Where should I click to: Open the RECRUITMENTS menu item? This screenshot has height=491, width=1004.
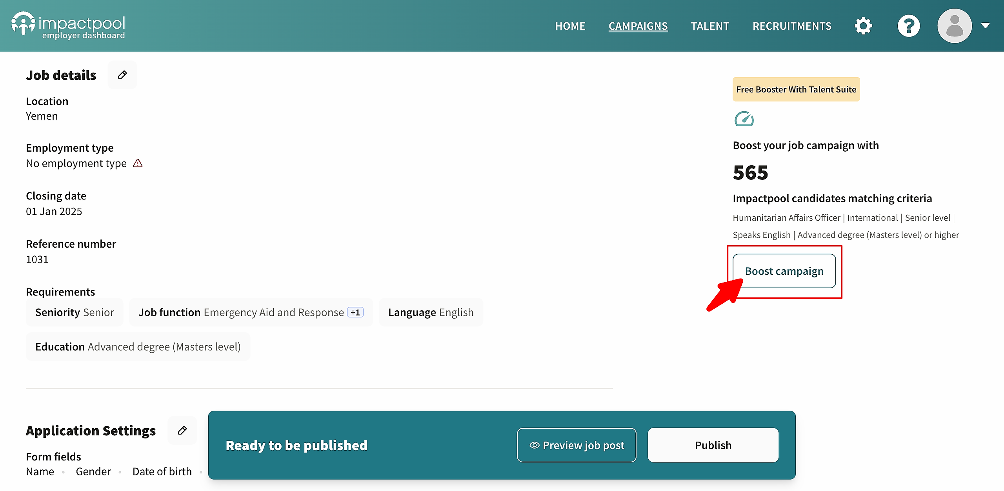coord(792,26)
